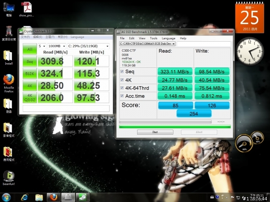270x202 pixels.
Task: Switch to Firefox in the taskbar
Action: coord(54,197)
